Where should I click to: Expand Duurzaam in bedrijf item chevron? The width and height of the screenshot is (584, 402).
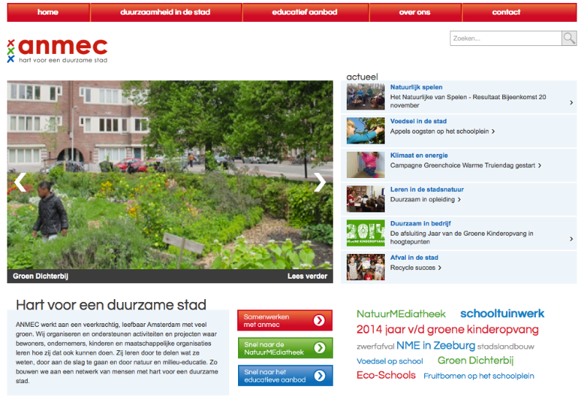tap(571, 239)
